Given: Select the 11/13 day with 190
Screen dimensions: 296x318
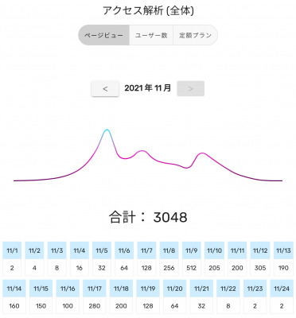Looking at the screenshot, I should click(x=283, y=259).
